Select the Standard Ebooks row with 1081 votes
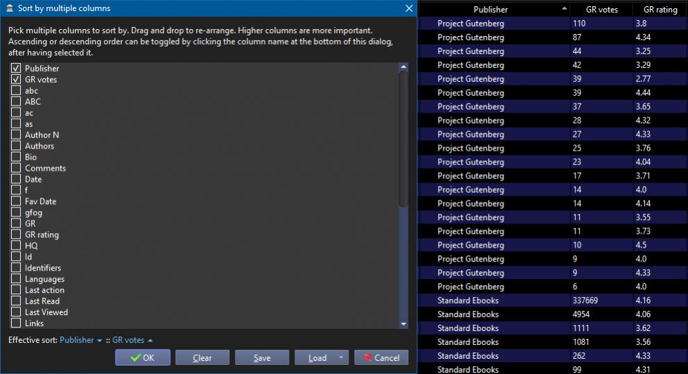 pos(553,341)
